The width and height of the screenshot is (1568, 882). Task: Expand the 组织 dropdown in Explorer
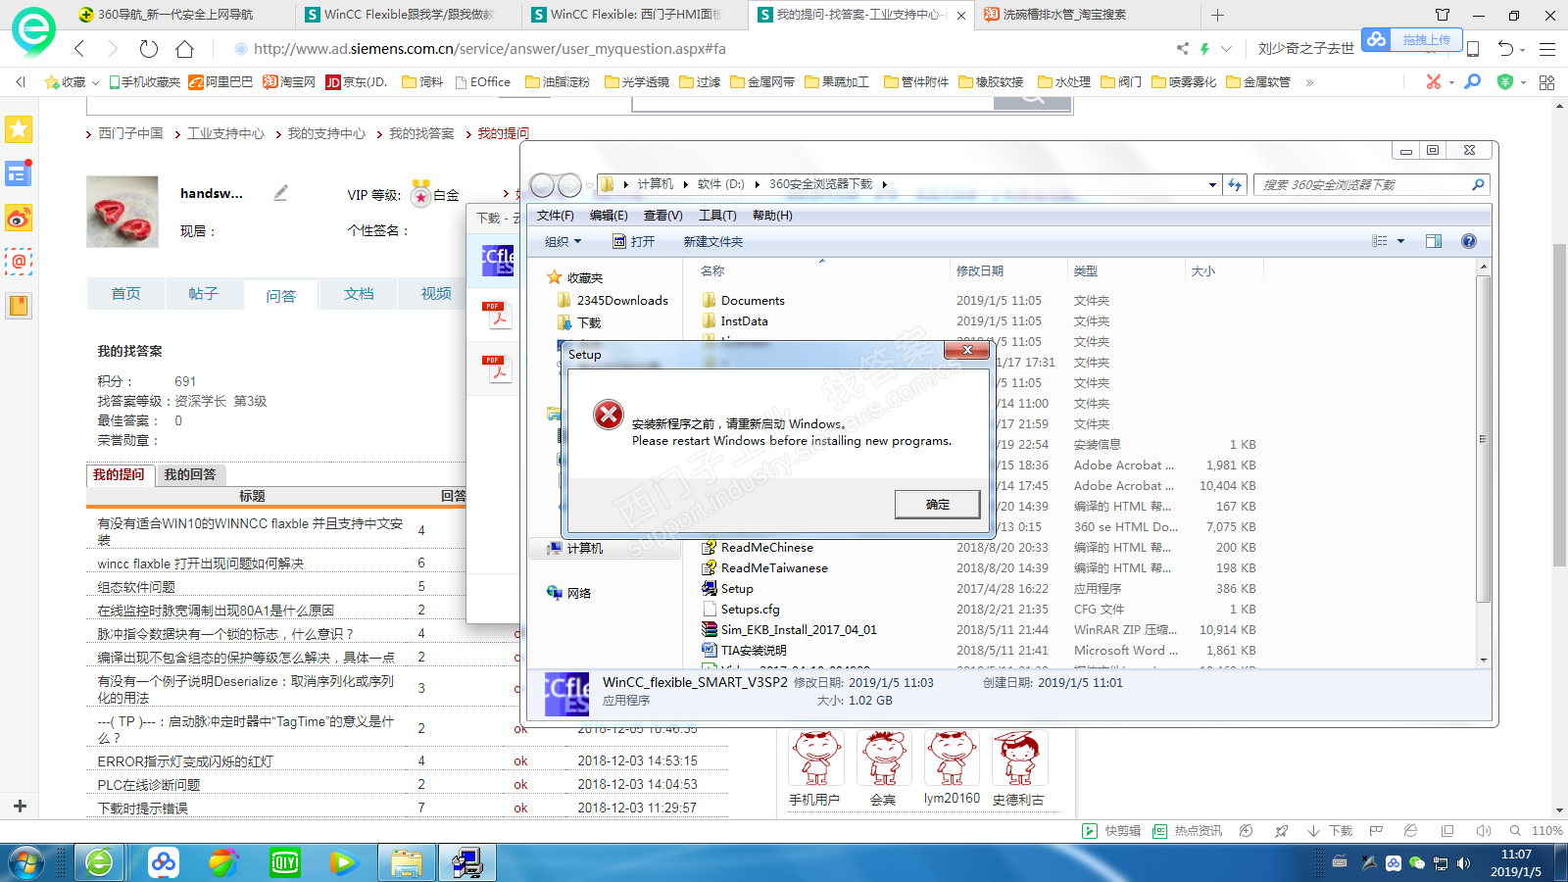(x=563, y=241)
